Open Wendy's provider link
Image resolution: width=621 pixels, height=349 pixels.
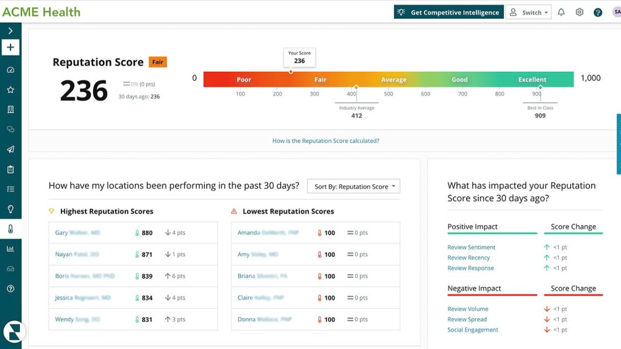77,319
